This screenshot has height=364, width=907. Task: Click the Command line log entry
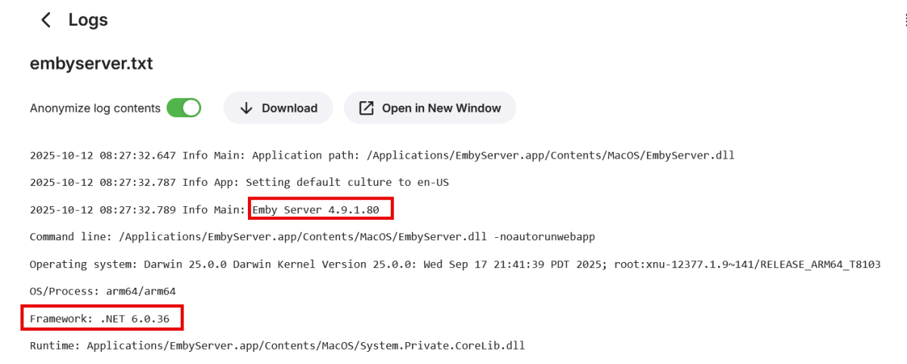312,236
